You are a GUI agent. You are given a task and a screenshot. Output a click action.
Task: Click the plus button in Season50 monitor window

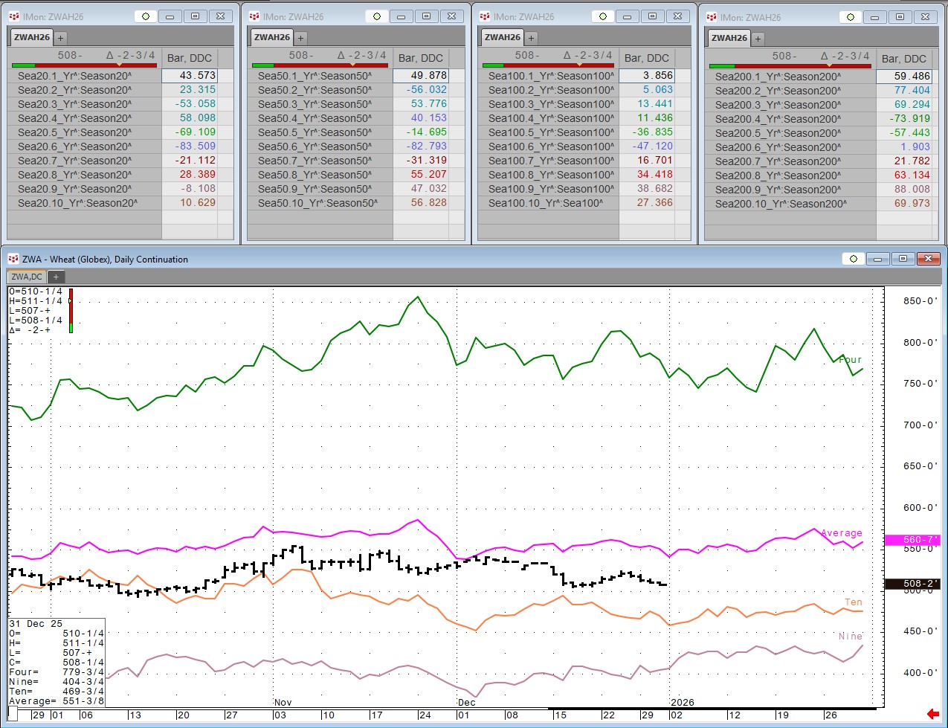300,37
